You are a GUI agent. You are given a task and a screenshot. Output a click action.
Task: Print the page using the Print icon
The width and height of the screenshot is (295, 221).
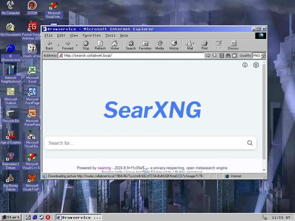point(204,45)
